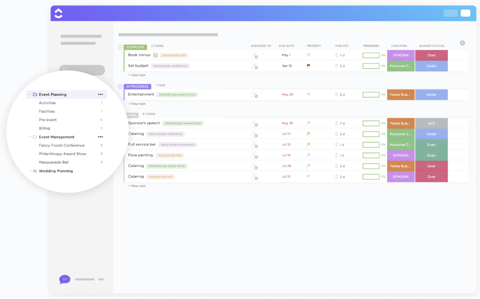This screenshot has height=299, width=480.
Task: Add a column with plus icon
Action: [462, 43]
